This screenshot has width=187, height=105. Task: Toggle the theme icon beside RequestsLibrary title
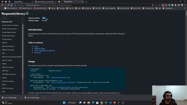(x=27, y=13)
